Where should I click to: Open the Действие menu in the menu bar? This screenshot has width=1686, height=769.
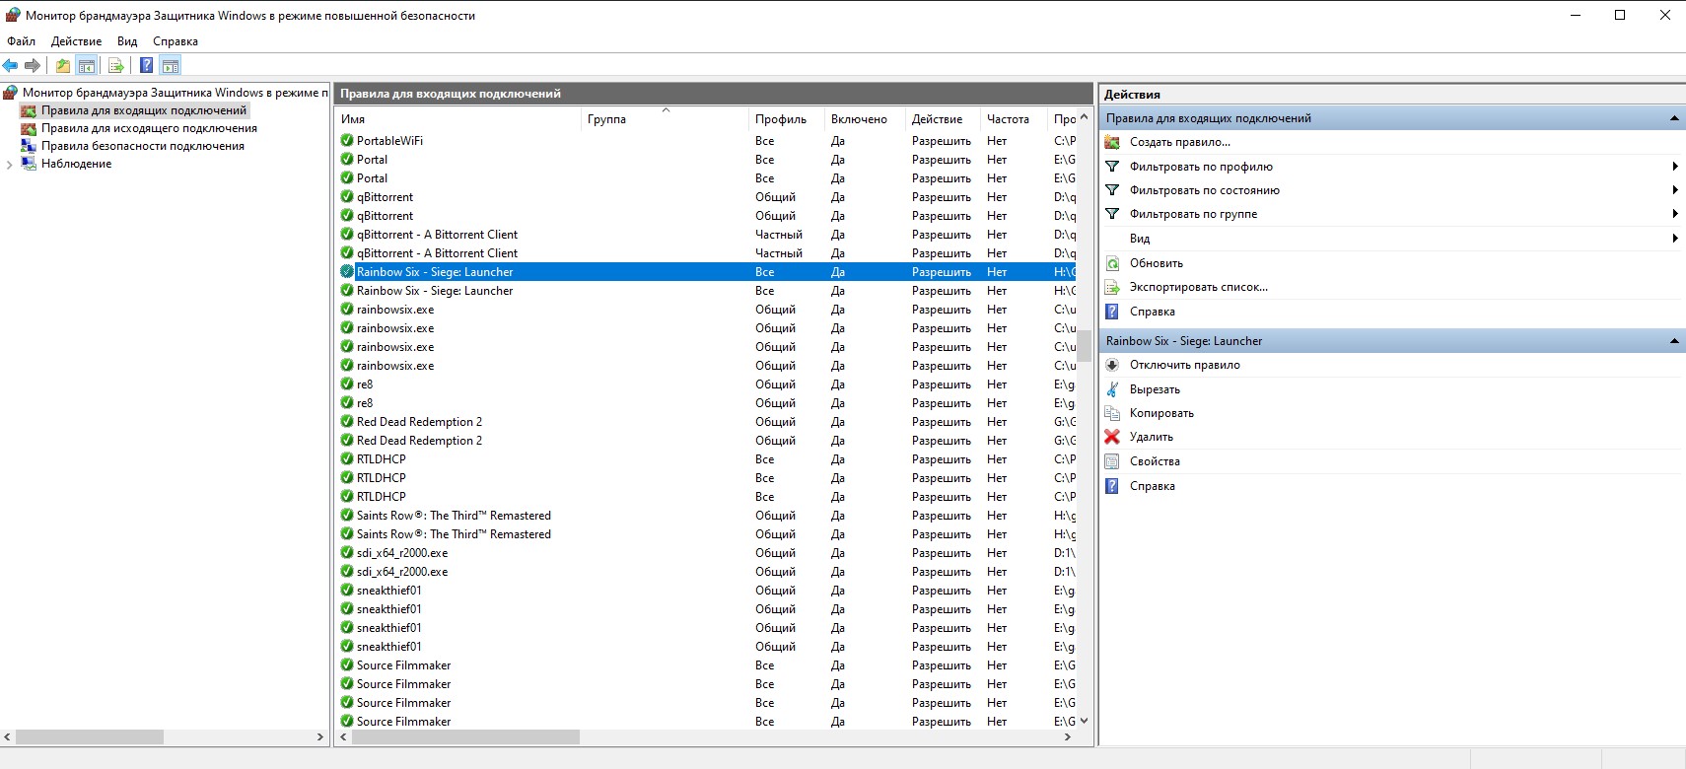click(x=76, y=41)
